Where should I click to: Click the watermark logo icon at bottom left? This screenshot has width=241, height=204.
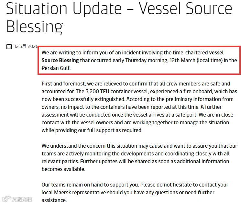[6, 199]
